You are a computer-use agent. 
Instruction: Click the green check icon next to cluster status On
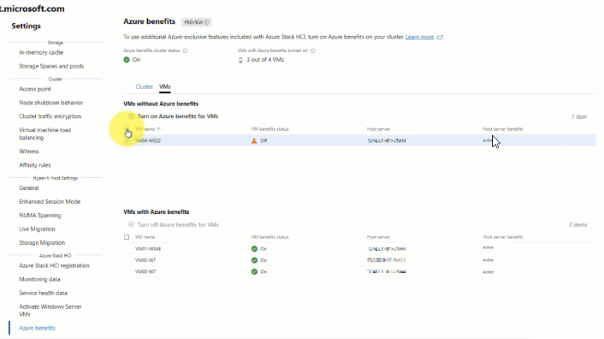[126, 60]
